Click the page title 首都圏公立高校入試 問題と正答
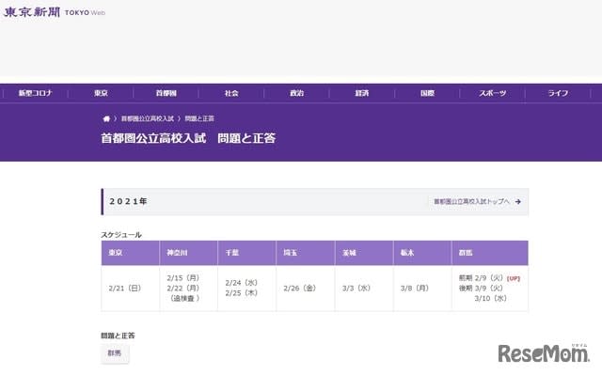602x375 pixels. tap(188, 138)
